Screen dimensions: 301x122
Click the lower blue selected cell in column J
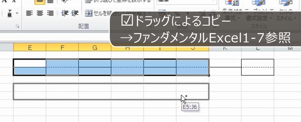pyautogui.click(x=192, y=71)
